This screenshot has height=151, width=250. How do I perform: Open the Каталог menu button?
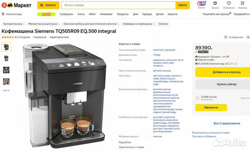tap(48, 5)
